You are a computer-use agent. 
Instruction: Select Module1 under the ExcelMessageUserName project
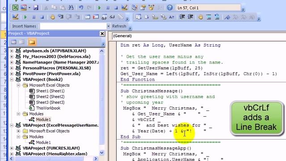[x=43, y=142]
